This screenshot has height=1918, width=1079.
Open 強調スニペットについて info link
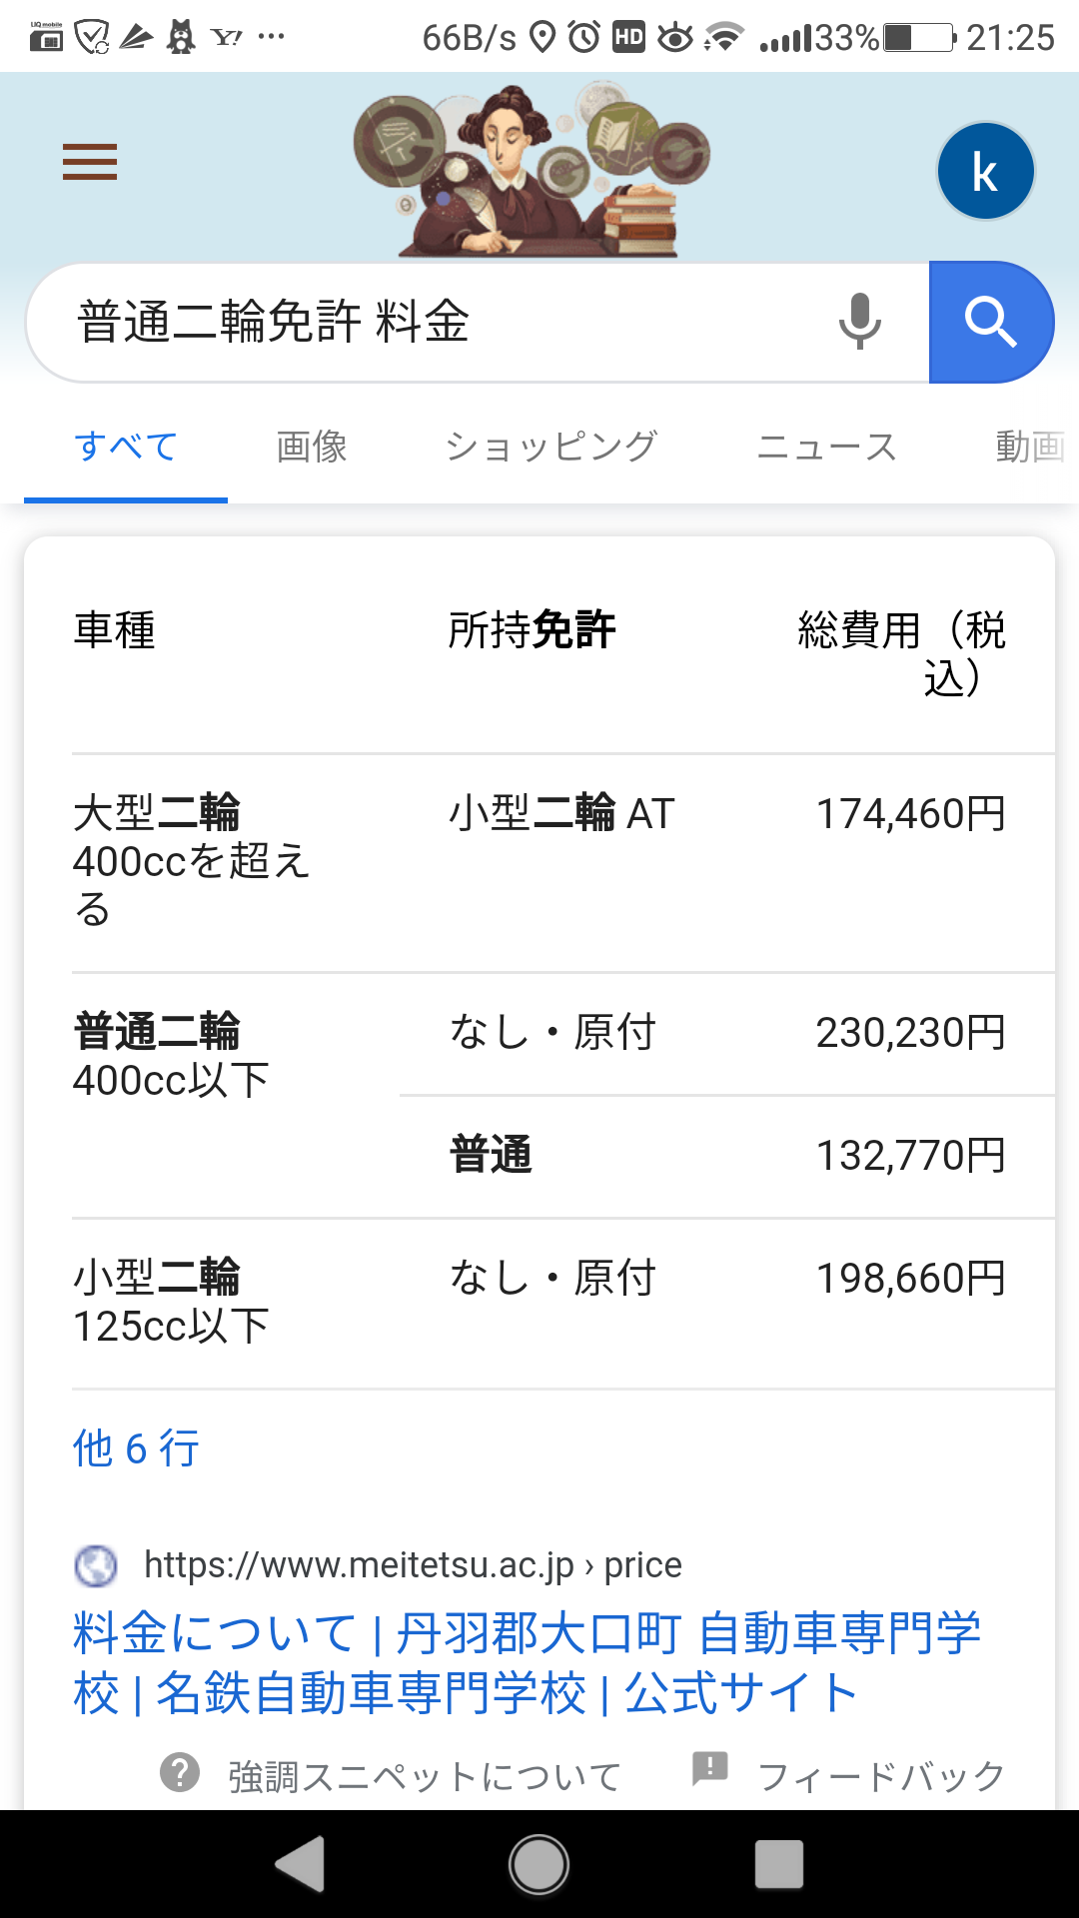click(x=425, y=1776)
